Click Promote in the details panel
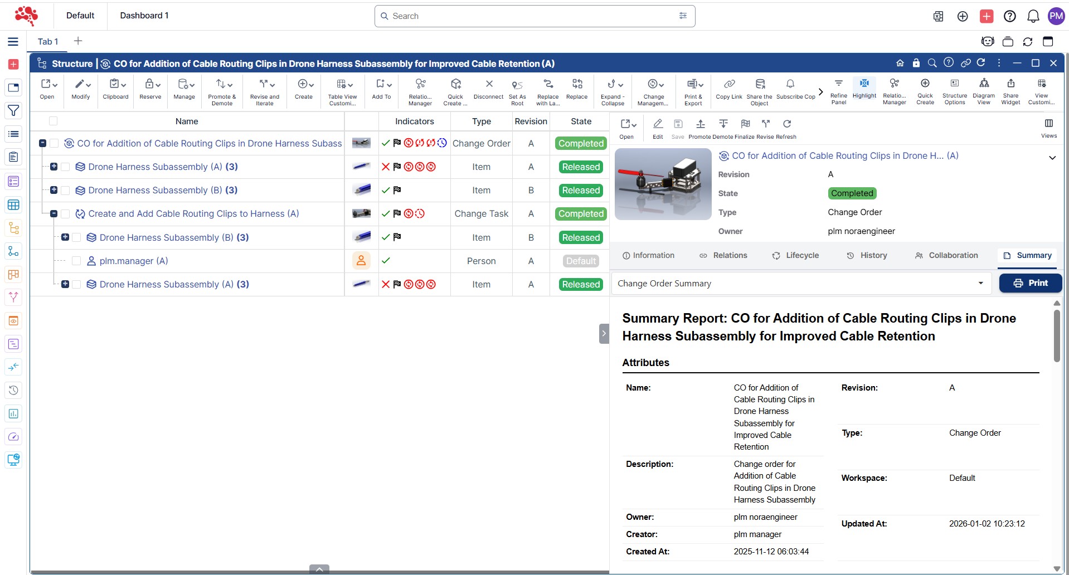This screenshot has height=575, width=1069. pyautogui.click(x=700, y=124)
